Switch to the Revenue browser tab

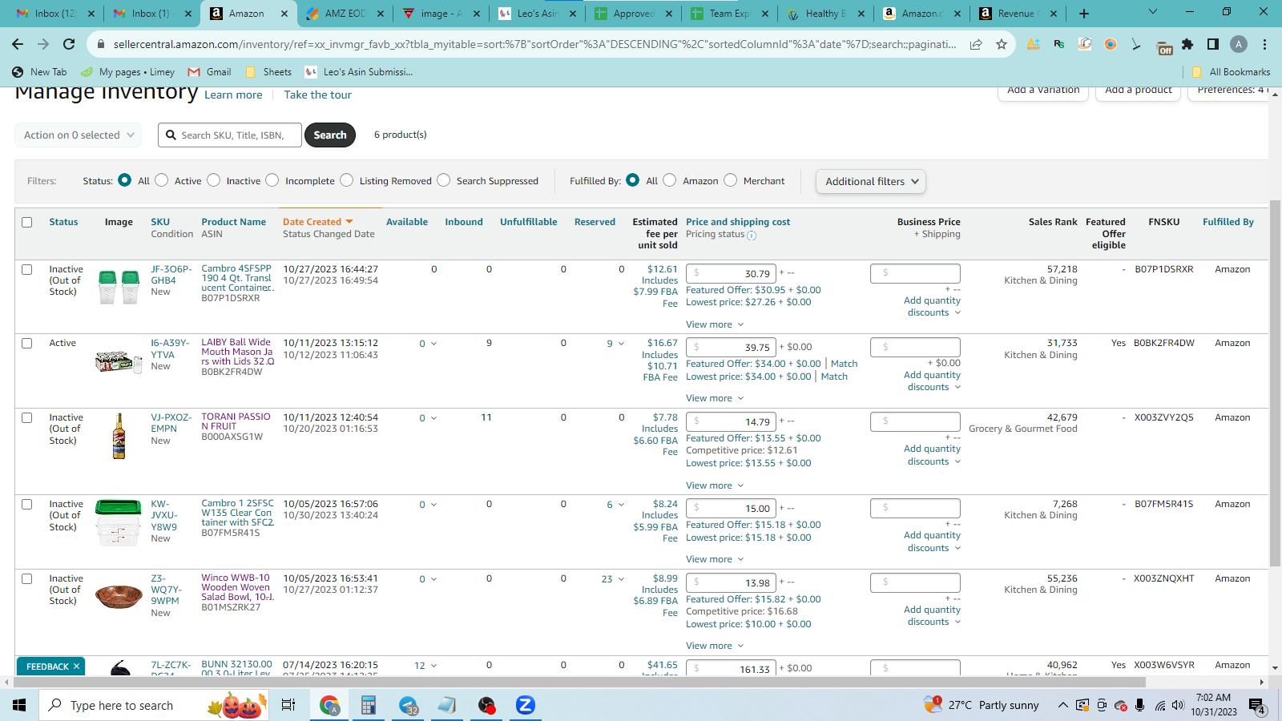1018,14
